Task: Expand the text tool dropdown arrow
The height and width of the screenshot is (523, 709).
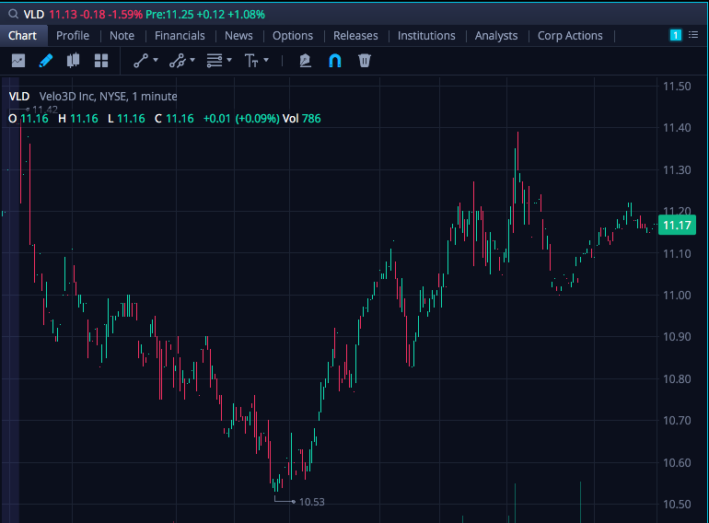Action: click(x=266, y=60)
